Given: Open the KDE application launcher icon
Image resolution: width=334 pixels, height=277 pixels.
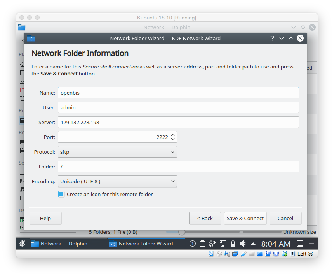Looking at the screenshot, I should coord(22,244).
